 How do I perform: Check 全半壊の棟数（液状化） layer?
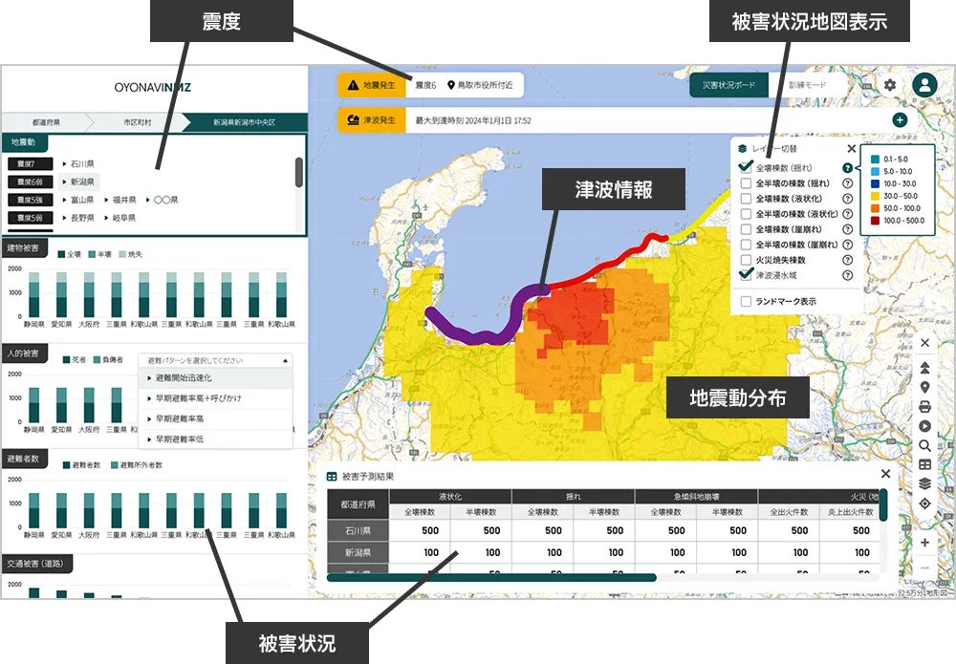tap(745, 214)
